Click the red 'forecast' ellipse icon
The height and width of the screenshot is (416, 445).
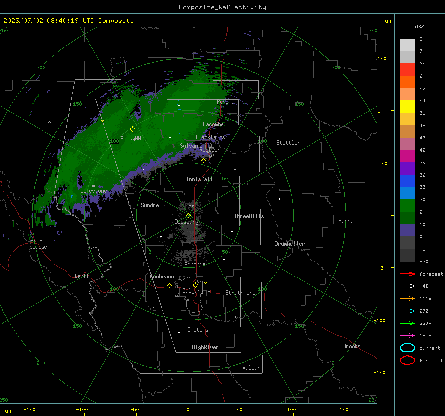[407, 360]
